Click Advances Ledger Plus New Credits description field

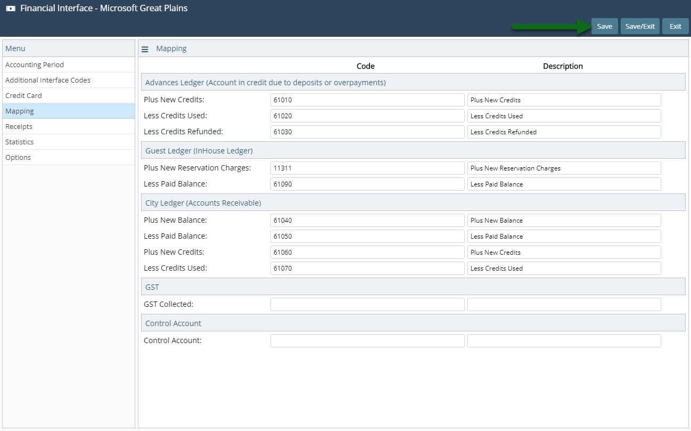(x=564, y=100)
